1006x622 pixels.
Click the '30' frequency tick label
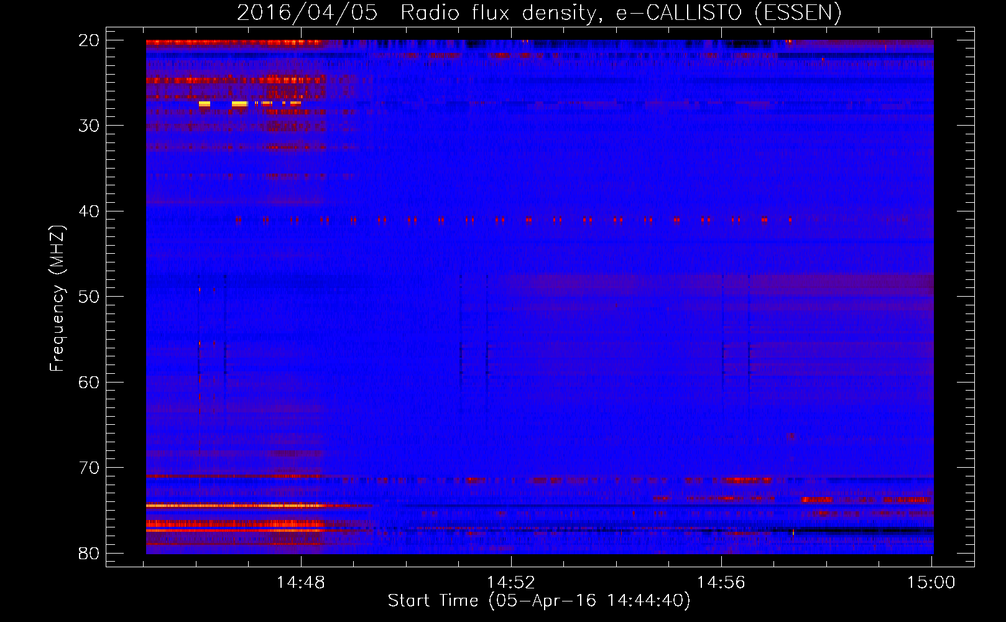(x=89, y=126)
